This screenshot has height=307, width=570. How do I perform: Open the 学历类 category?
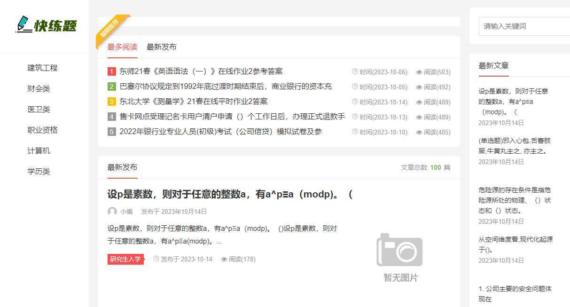[x=39, y=171]
